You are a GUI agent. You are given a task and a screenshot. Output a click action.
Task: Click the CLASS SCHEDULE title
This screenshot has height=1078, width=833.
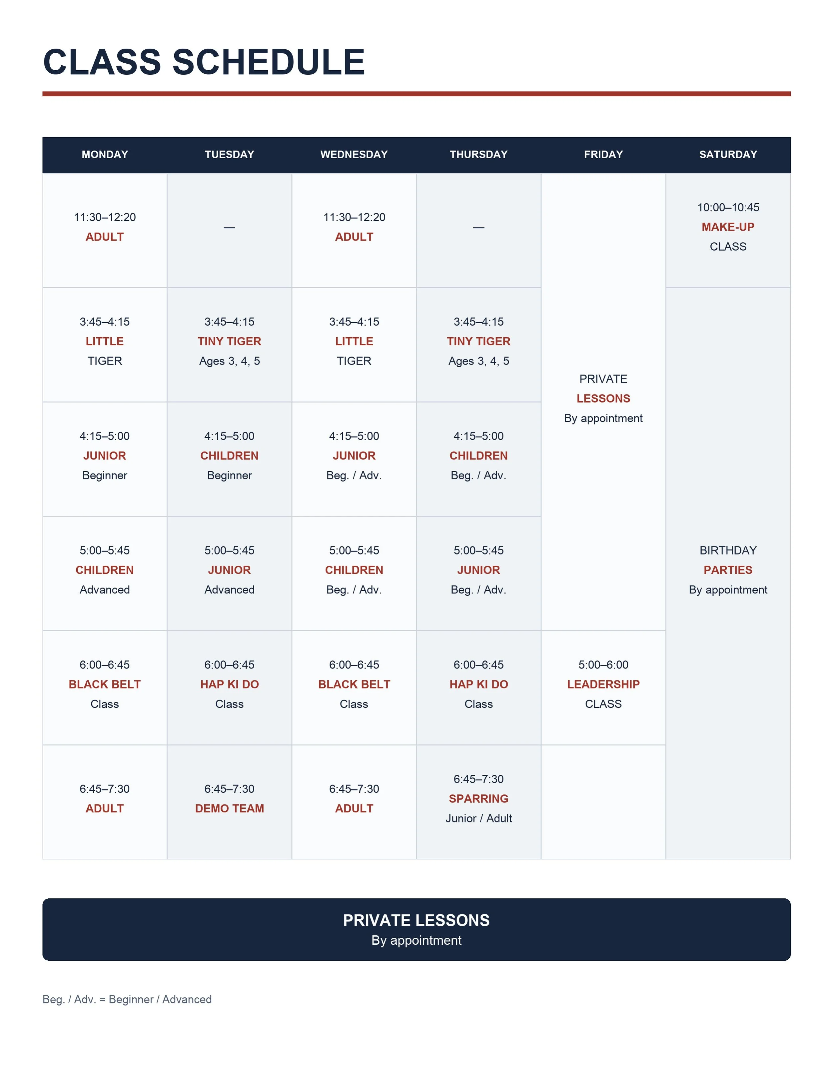[204, 62]
